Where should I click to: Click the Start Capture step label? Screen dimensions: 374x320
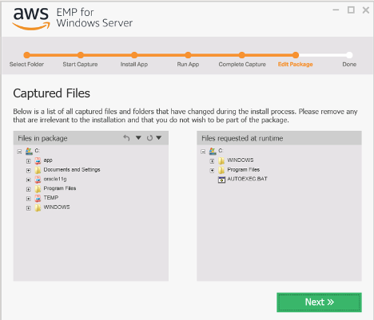(80, 65)
